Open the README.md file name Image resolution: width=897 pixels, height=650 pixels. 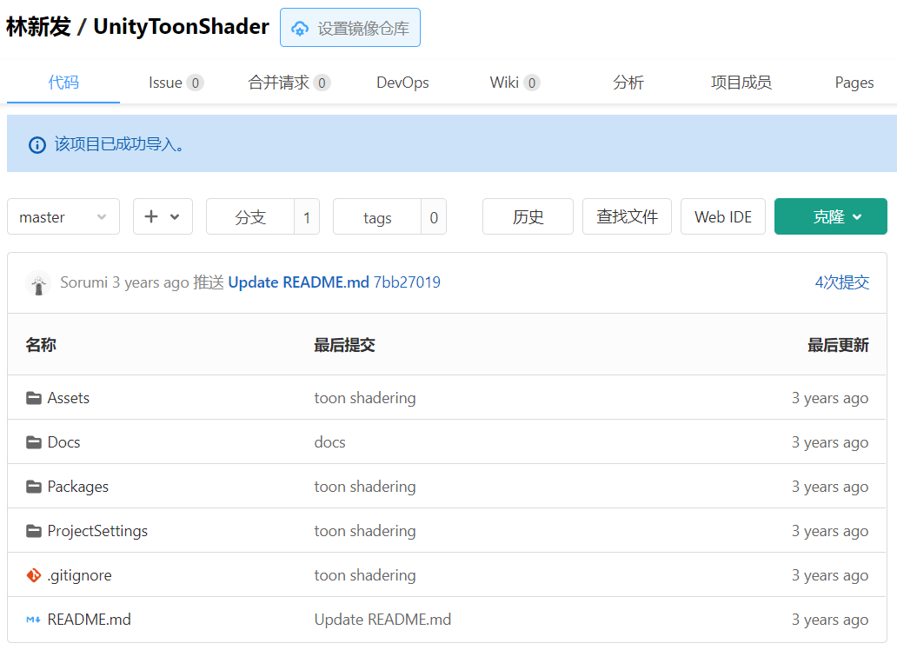(90, 620)
